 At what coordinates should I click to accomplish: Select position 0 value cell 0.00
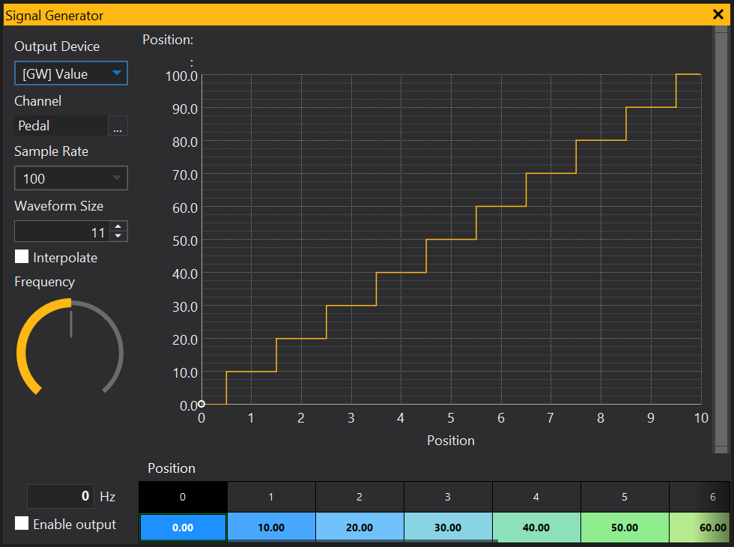[183, 528]
